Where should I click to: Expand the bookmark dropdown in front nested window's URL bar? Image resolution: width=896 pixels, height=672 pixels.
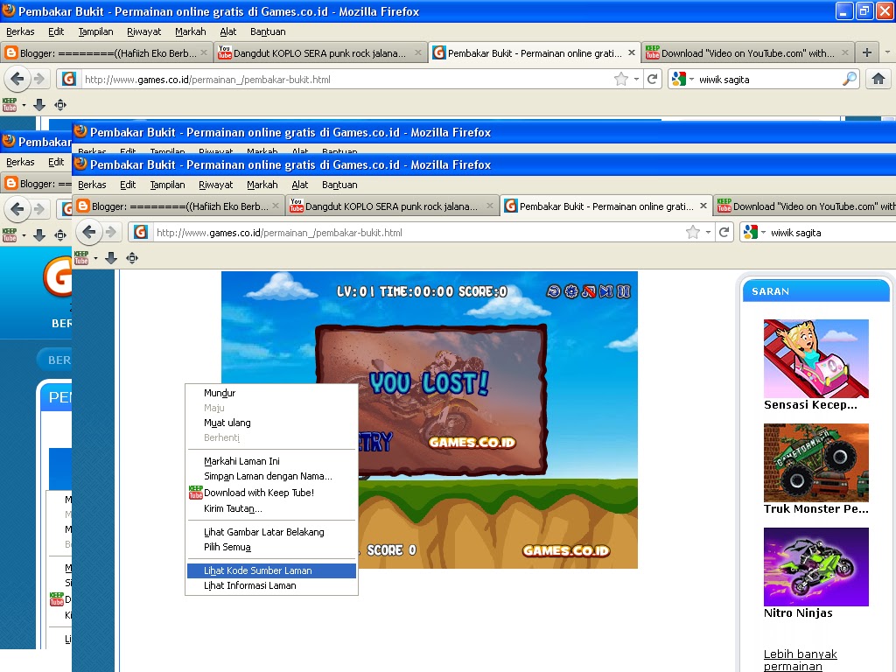tap(707, 233)
